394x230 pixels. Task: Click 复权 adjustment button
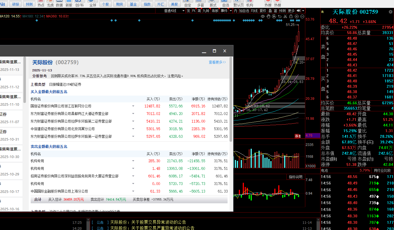tap(263, 11)
